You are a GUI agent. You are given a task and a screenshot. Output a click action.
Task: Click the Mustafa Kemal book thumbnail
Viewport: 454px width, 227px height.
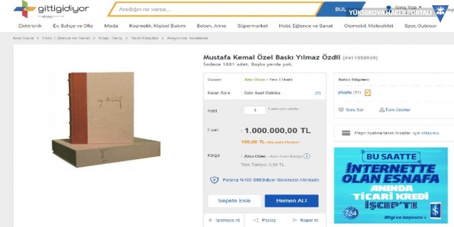[x=109, y=118]
